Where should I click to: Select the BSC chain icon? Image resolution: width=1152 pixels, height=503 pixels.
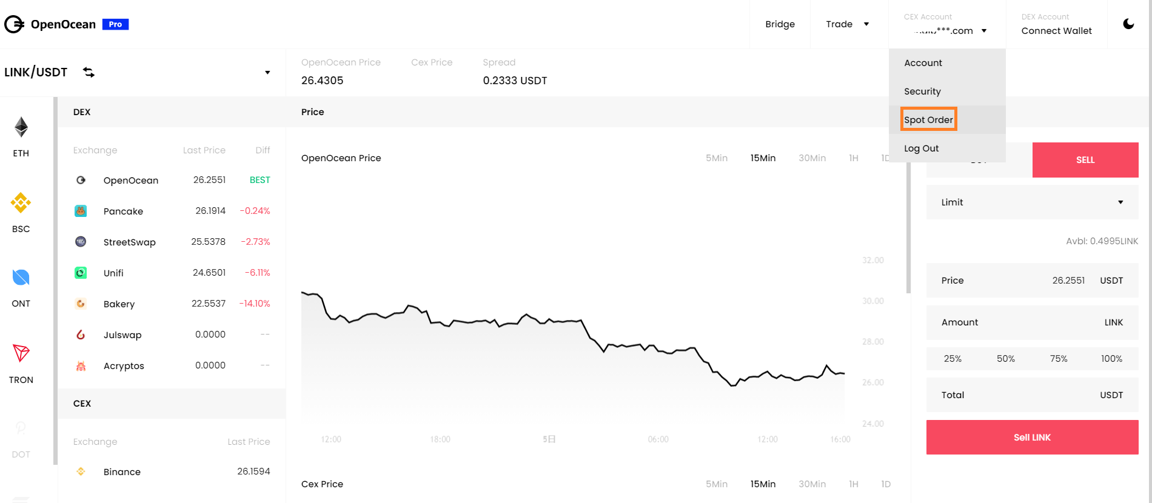point(21,203)
